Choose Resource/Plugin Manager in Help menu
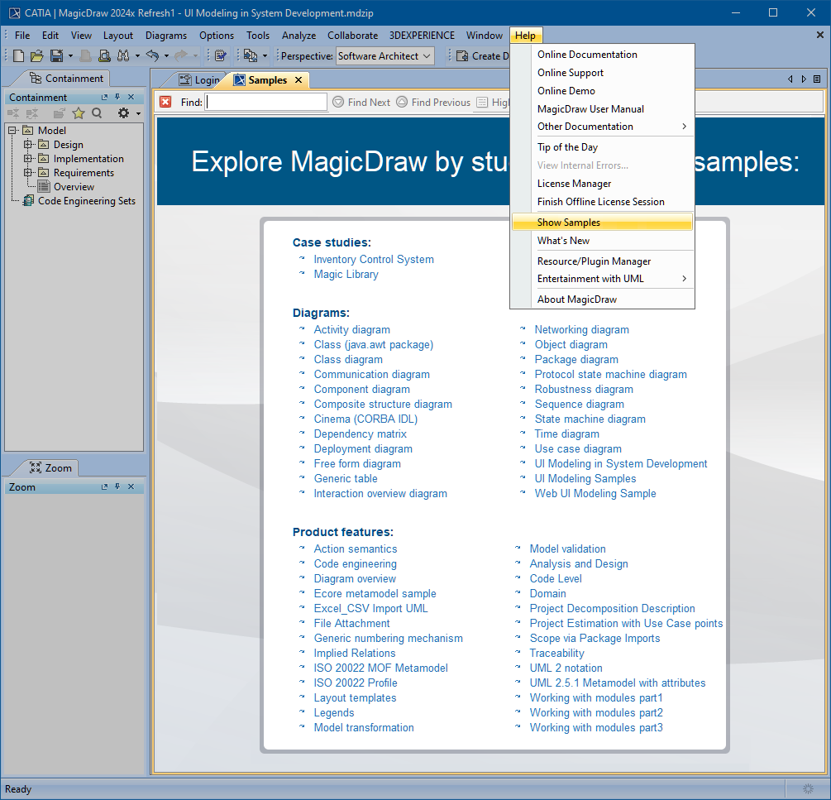Viewport: 831px width, 800px height. pyautogui.click(x=594, y=261)
